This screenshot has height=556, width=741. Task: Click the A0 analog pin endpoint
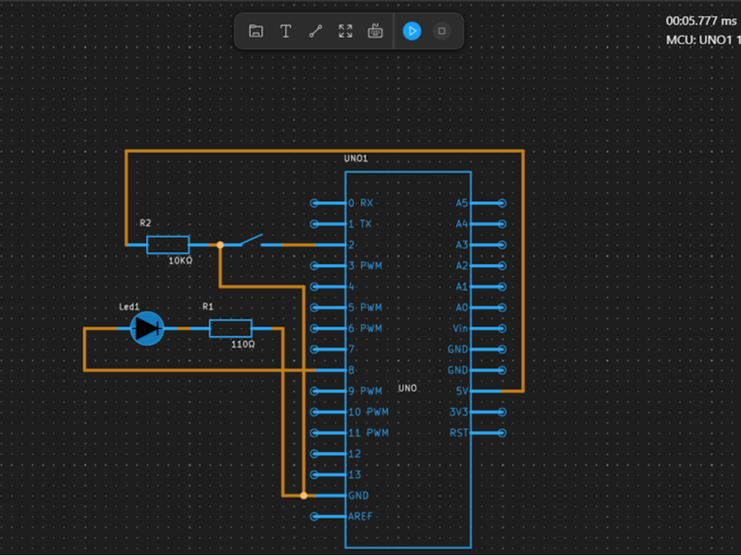pos(502,307)
